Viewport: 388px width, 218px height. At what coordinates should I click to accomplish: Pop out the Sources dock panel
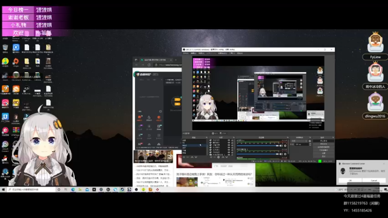click(x=234, y=138)
